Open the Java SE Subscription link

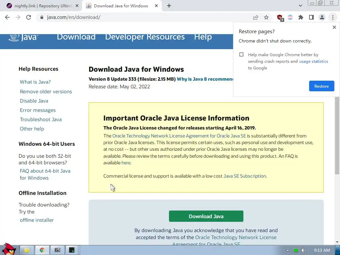coord(245,176)
